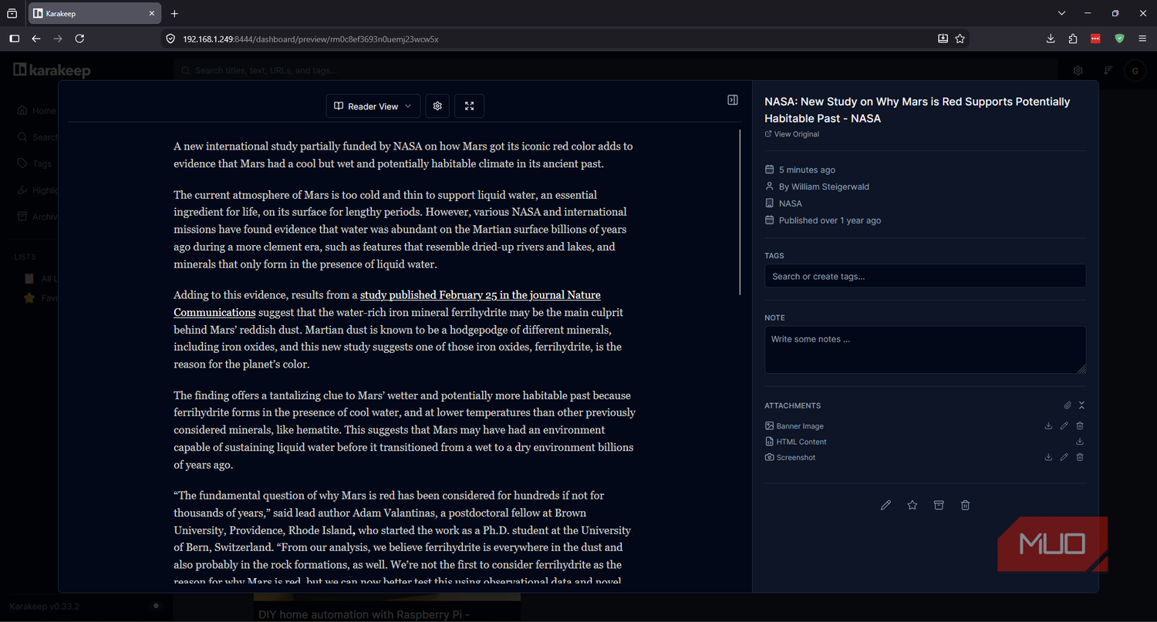Click the 'HTML Content' attachment label

pyautogui.click(x=801, y=442)
